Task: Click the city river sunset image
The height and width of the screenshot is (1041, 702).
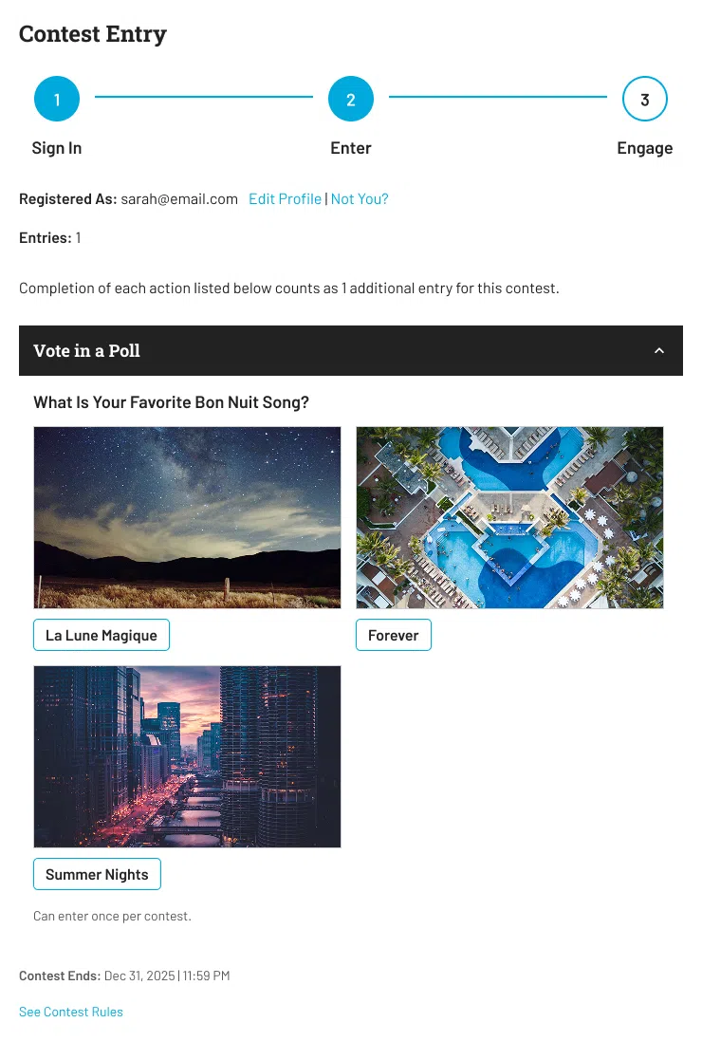Action: tap(187, 756)
